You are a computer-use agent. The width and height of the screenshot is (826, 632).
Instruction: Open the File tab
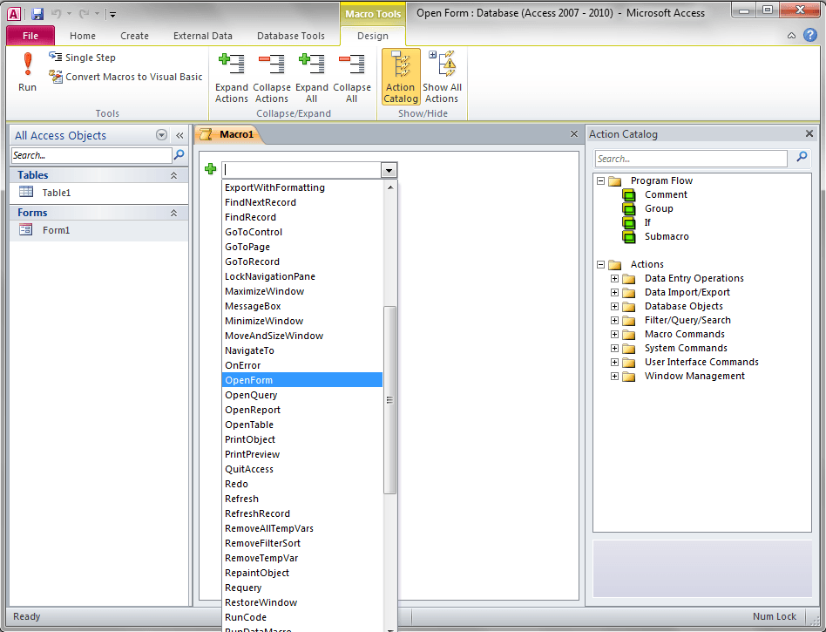(x=30, y=36)
